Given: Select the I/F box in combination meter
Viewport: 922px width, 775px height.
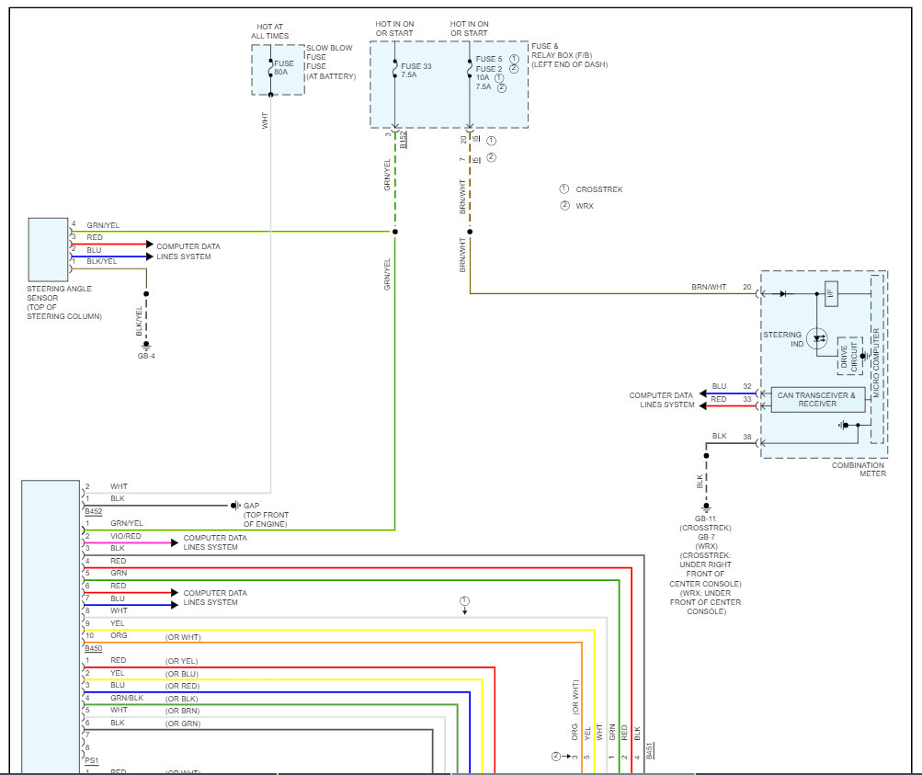Looking at the screenshot, I should coord(831,293).
